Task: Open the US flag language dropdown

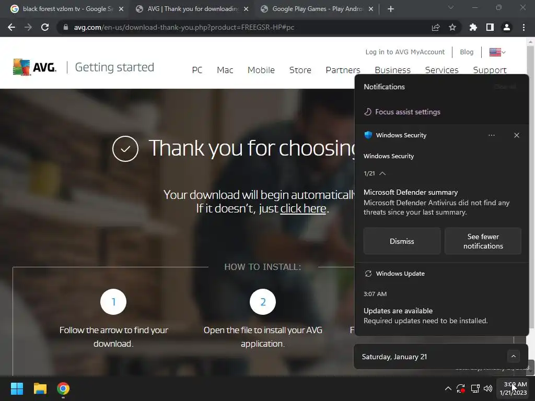Action: coord(497,52)
